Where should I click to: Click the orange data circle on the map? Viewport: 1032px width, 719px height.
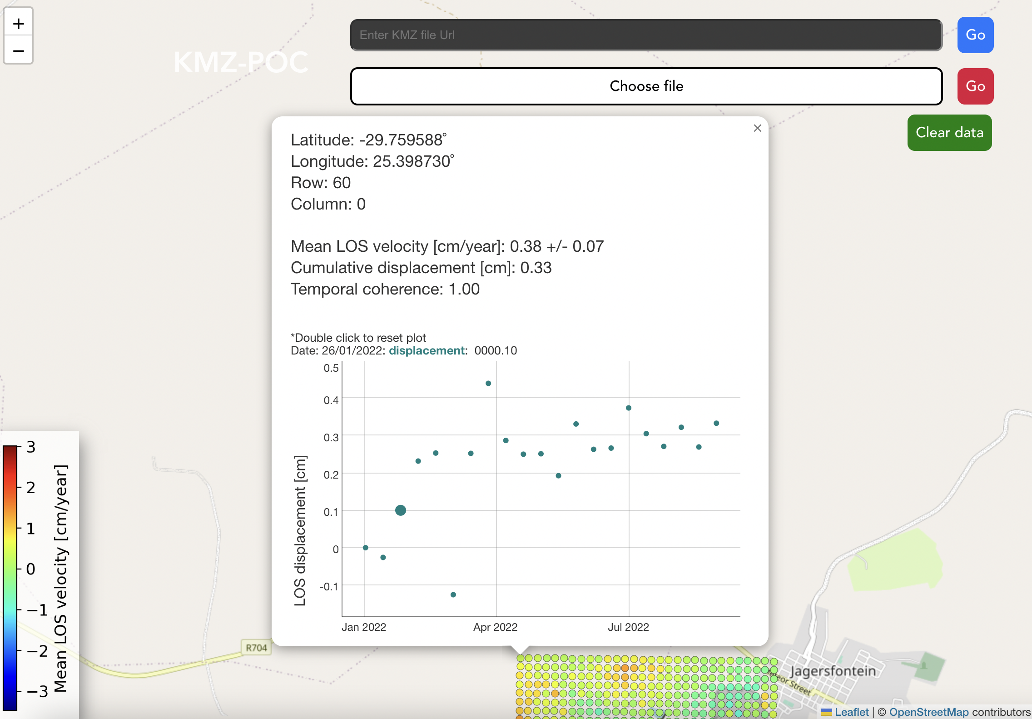coord(625,668)
